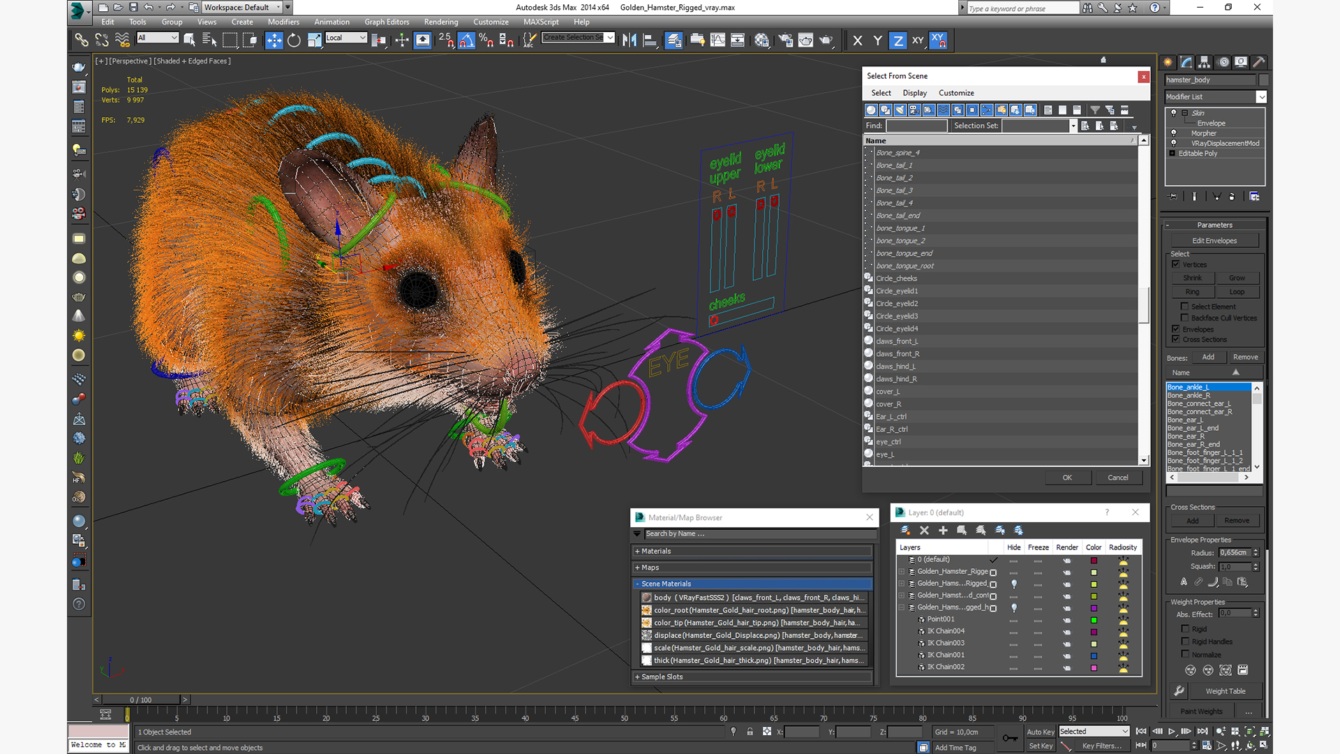Click the Save File icon
Image resolution: width=1340 pixels, height=754 pixels.
pyautogui.click(x=133, y=7)
